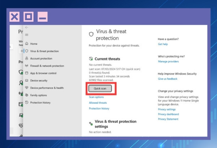This screenshot has height=148, width=217.
Task: Open Protection history link under Current threats
Action: (x=99, y=109)
